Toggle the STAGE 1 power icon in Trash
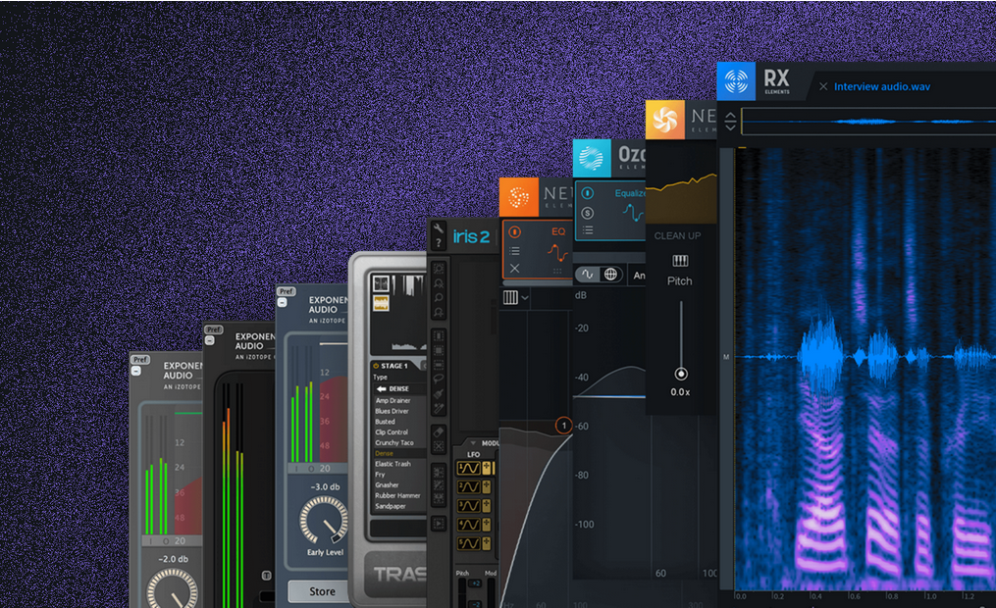 pyautogui.click(x=376, y=366)
